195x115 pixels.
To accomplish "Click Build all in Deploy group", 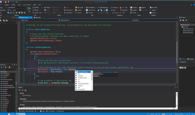I will [x=142, y=7].
